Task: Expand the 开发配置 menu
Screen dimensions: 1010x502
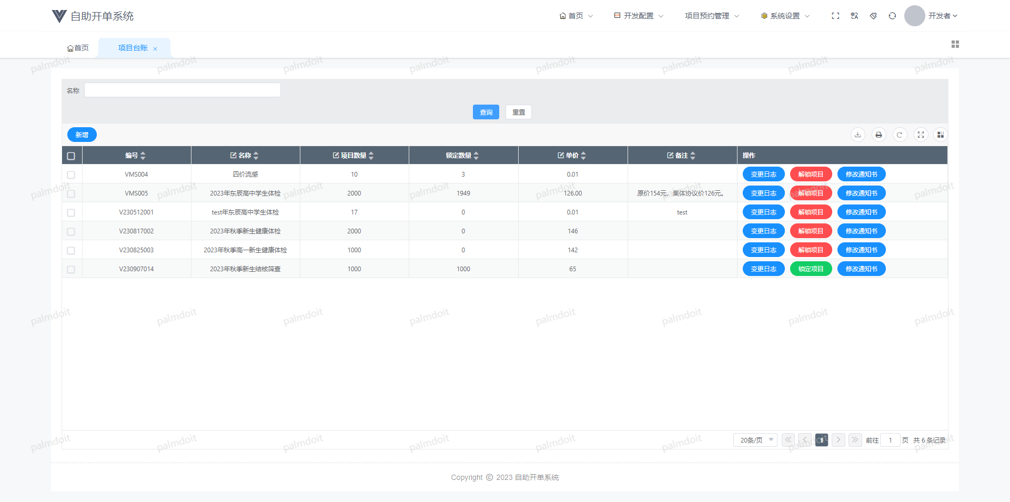Action: coord(639,16)
